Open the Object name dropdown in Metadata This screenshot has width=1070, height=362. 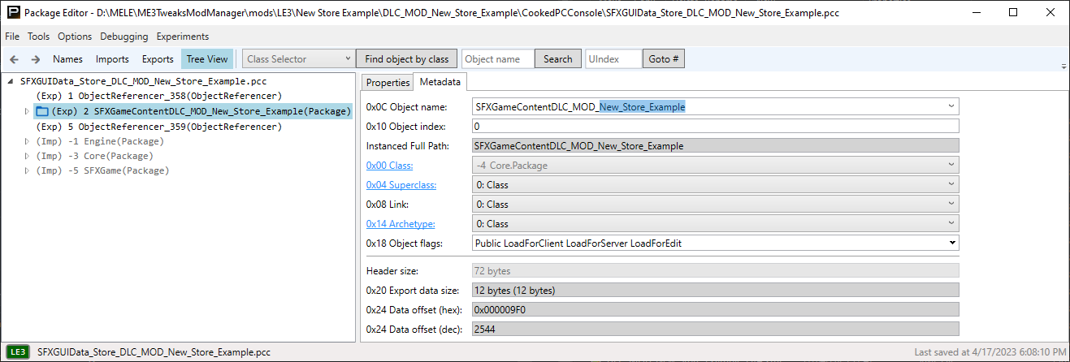[x=951, y=106]
